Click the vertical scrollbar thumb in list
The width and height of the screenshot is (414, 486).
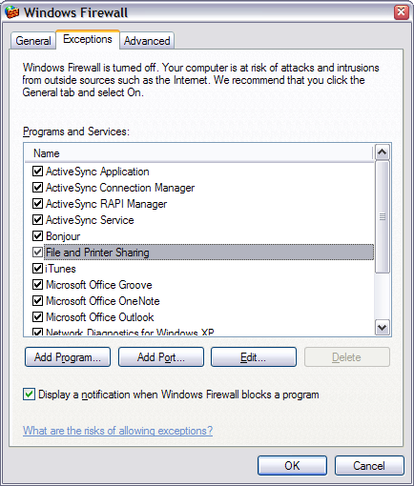click(382, 217)
